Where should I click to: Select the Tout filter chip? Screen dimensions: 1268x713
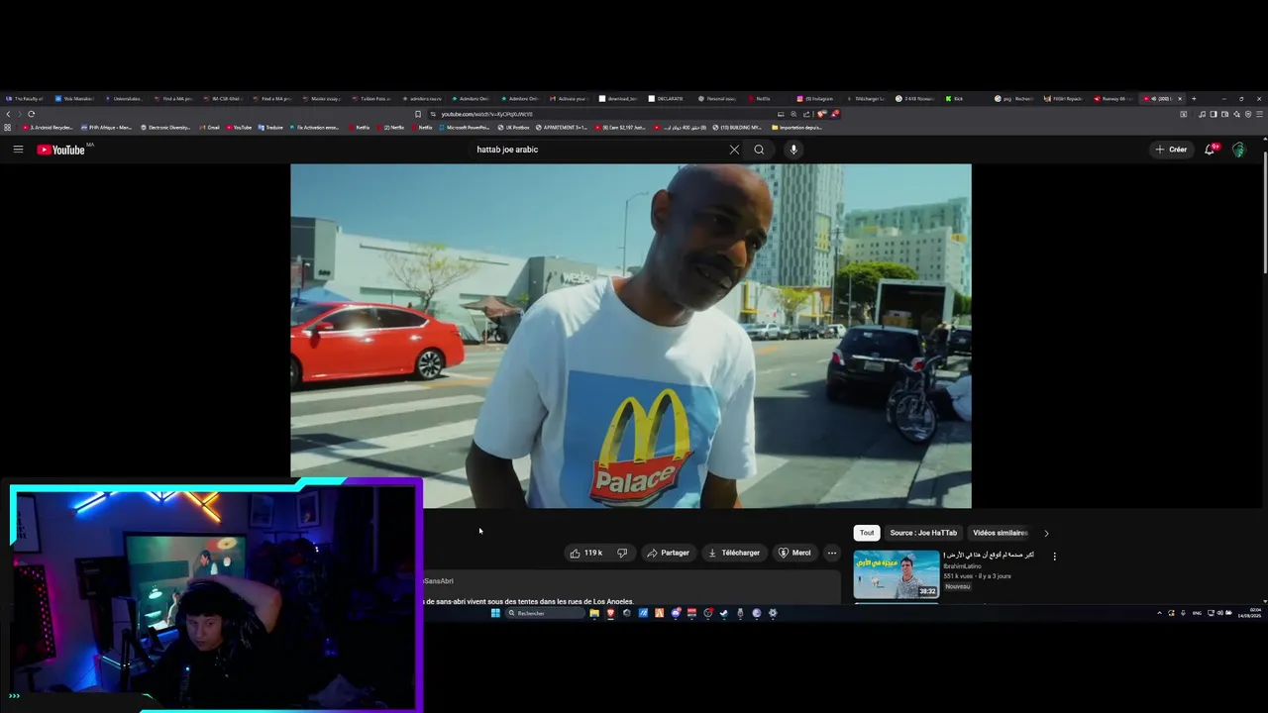point(867,533)
